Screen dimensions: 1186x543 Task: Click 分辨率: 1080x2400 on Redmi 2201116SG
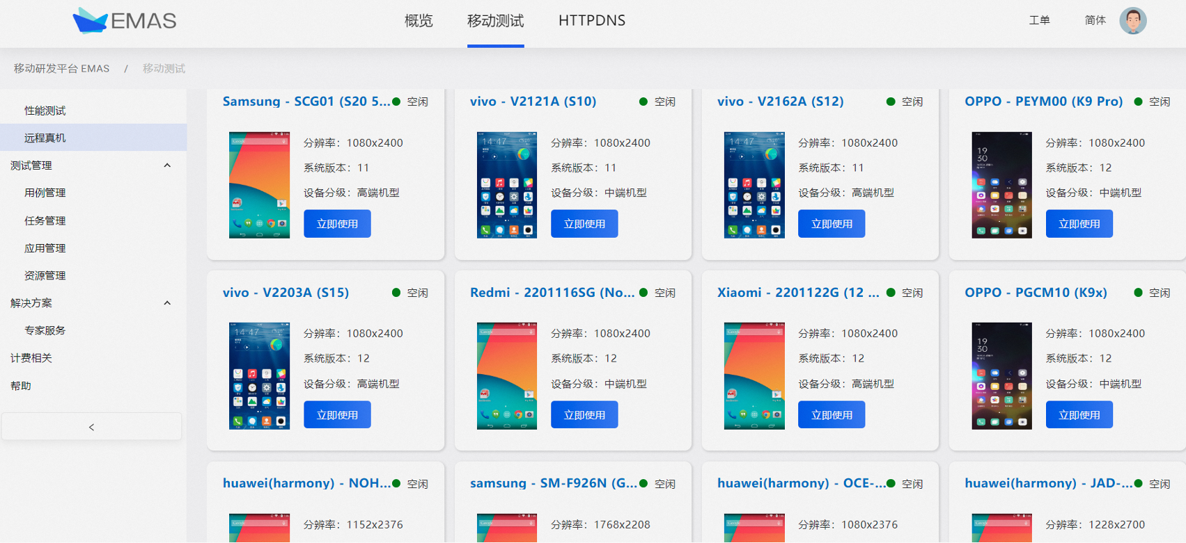(601, 334)
